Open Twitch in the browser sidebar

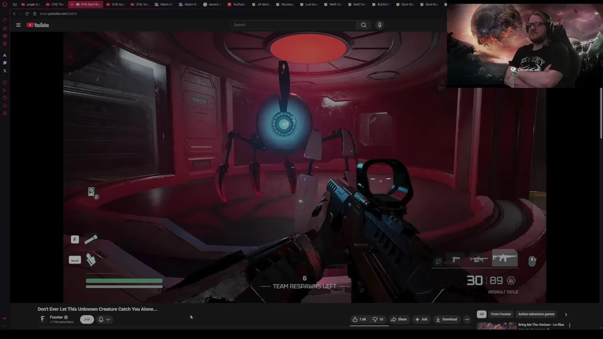(5, 63)
